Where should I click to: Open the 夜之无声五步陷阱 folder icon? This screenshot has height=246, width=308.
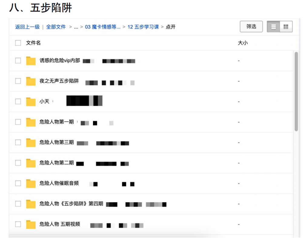(x=31, y=81)
